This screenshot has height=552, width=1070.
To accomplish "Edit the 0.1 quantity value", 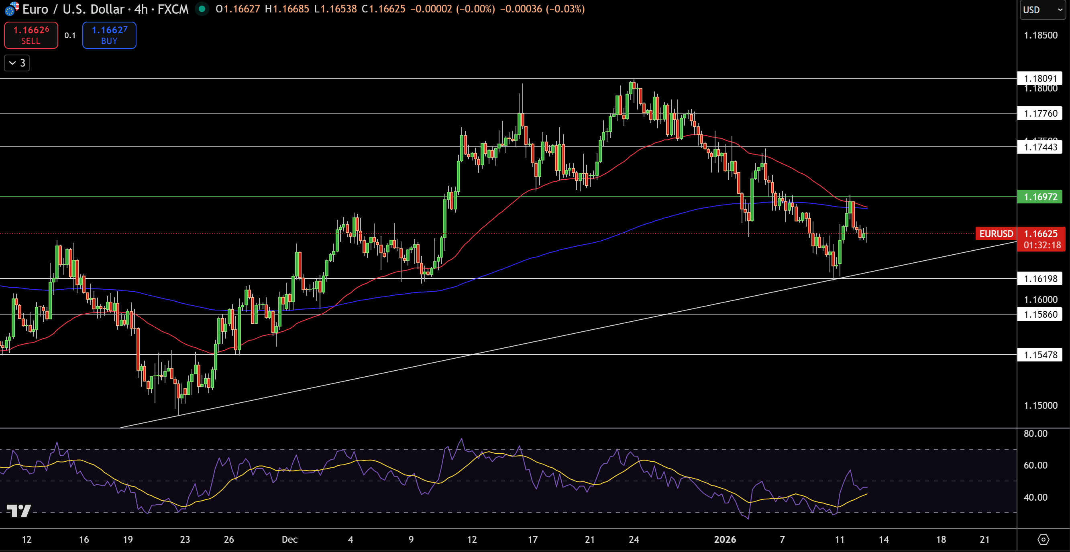I will [70, 35].
